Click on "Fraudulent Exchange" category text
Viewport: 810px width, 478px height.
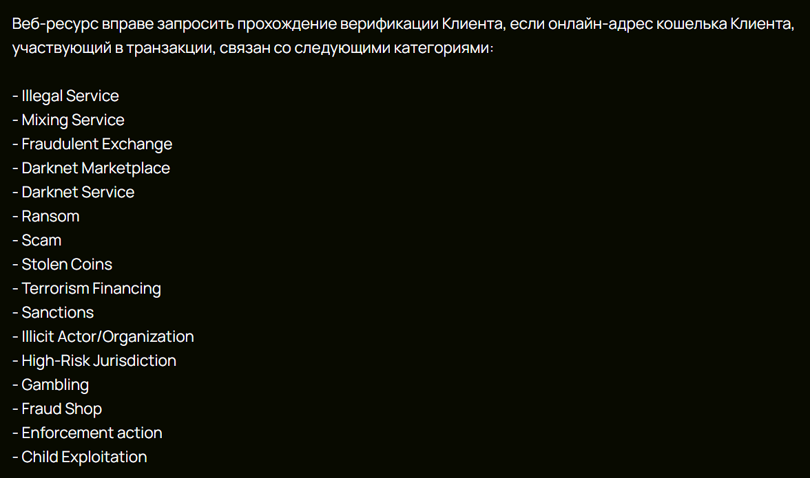[96, 144]
